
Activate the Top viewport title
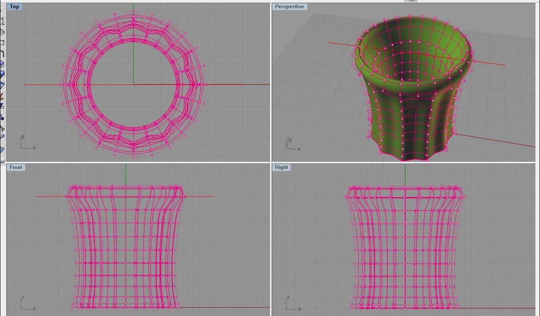14,6
